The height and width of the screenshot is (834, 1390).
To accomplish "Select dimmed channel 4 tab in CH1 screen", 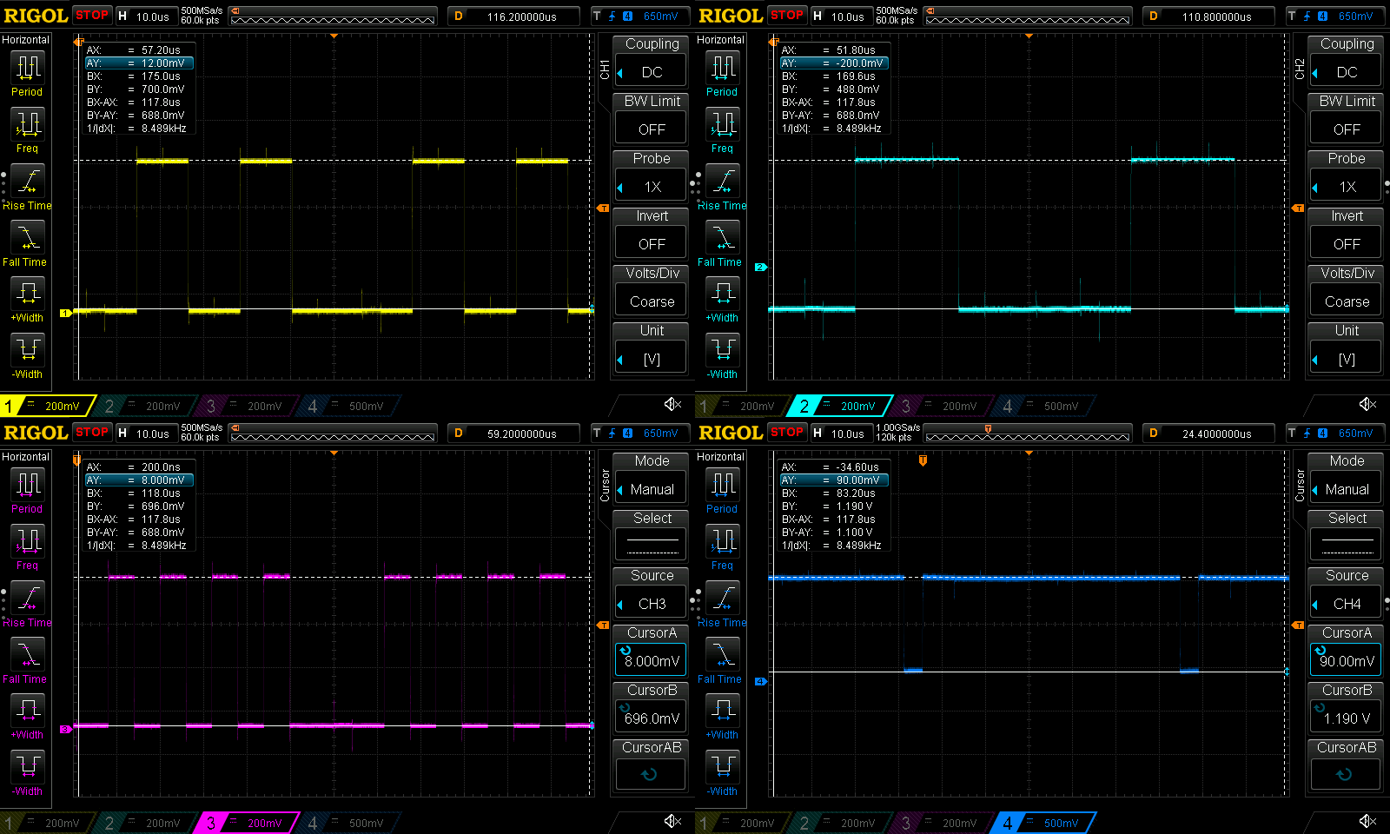I will pyautogui.click(x=350, y=406).
